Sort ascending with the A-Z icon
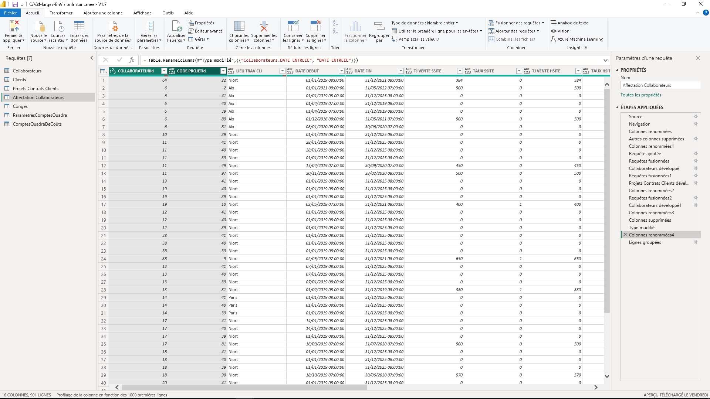710x399 pixels. [x=335, y=23]
